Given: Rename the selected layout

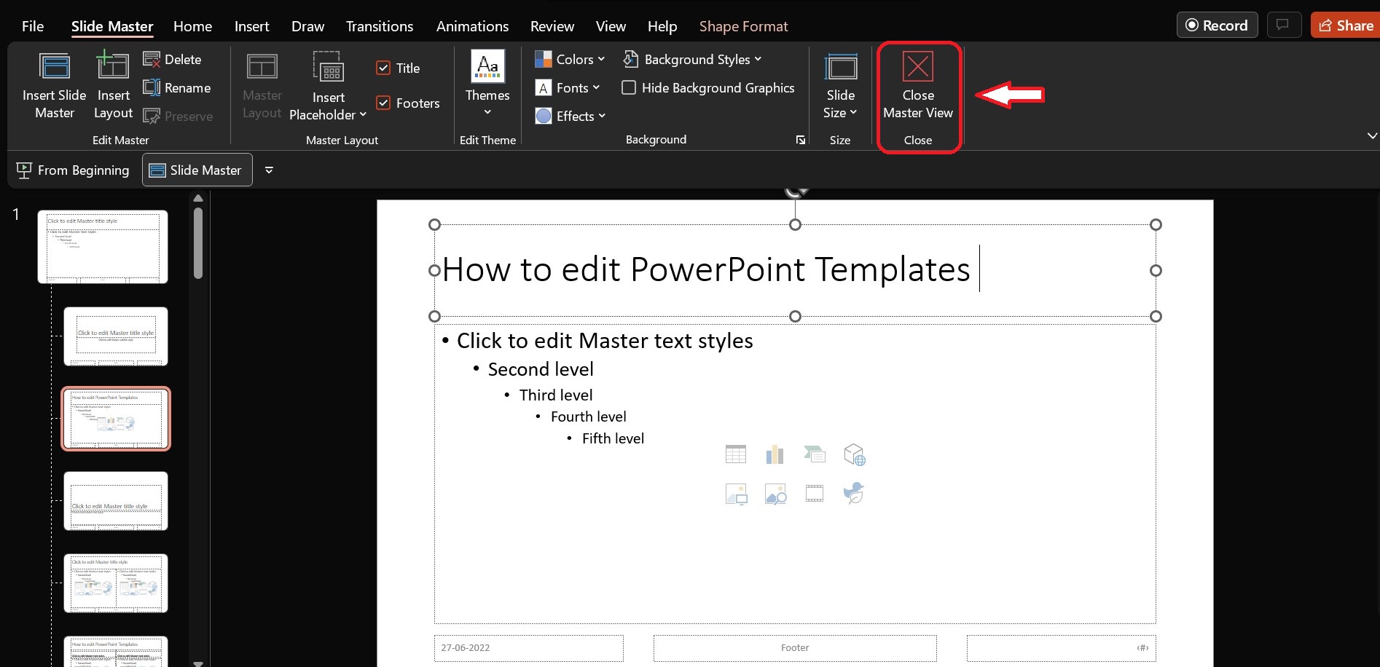Looking at the screenshot, I should [x=177, y=88].
